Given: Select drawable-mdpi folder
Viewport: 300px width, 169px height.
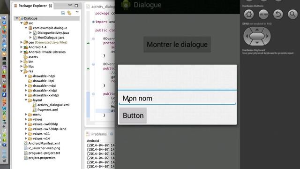Looking at the screenshot, I should (42, 85).
